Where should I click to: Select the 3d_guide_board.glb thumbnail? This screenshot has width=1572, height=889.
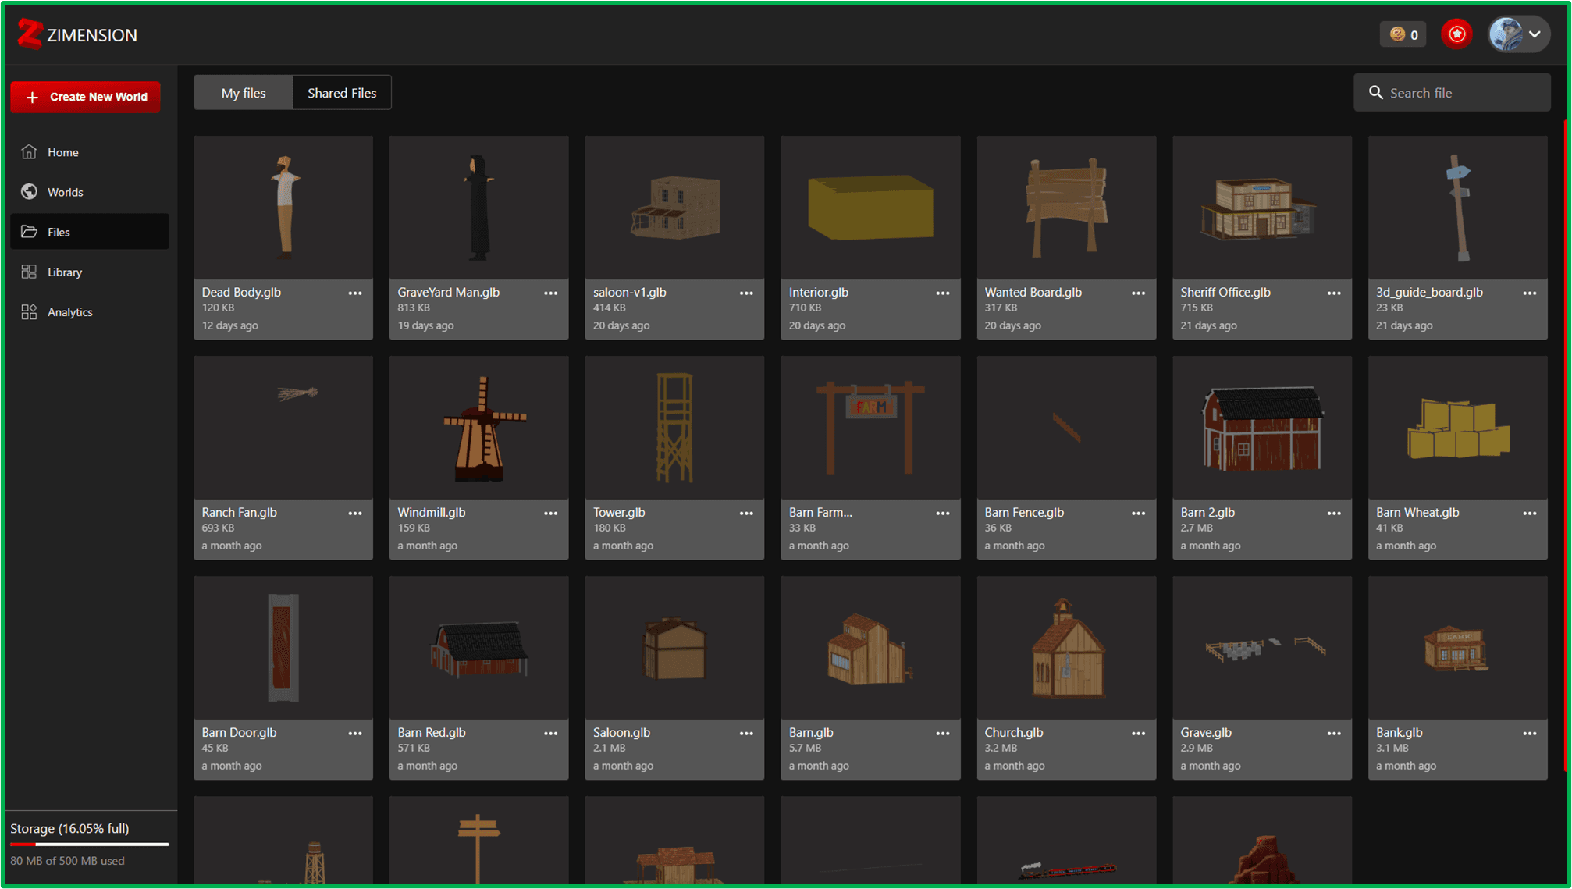coord(1458,207)
